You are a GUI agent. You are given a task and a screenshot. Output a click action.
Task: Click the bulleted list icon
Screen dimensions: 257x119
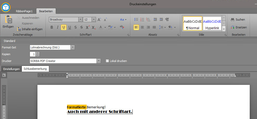(x=136, y=20)
